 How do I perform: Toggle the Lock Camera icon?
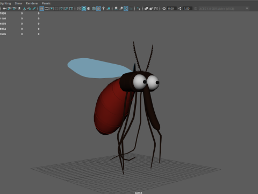[x=10, y=9]
